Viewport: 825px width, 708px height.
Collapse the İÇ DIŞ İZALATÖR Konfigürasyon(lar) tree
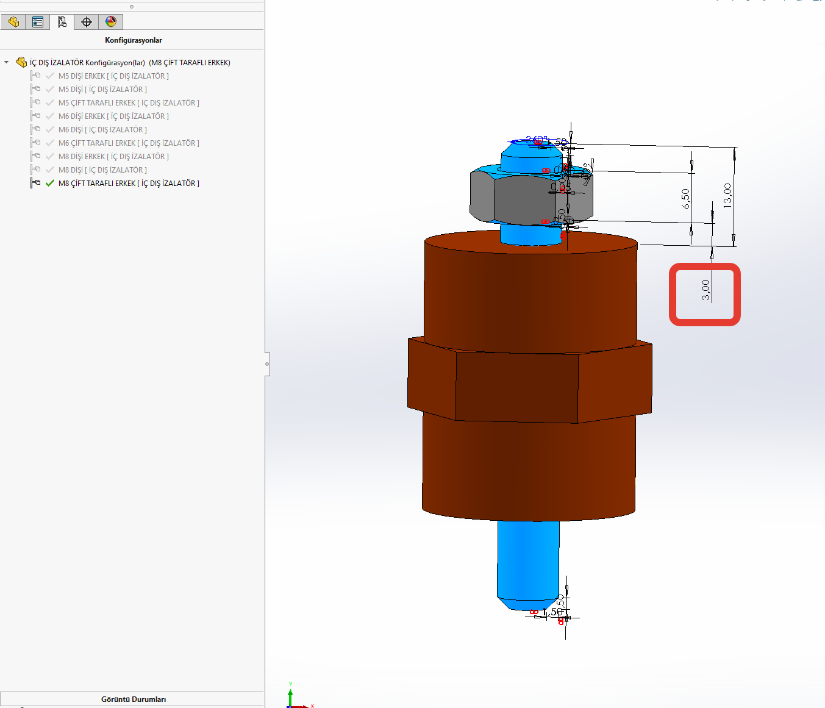[7, 62]
